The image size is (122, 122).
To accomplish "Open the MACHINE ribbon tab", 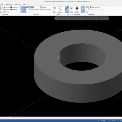I will [x=18, y=4].
